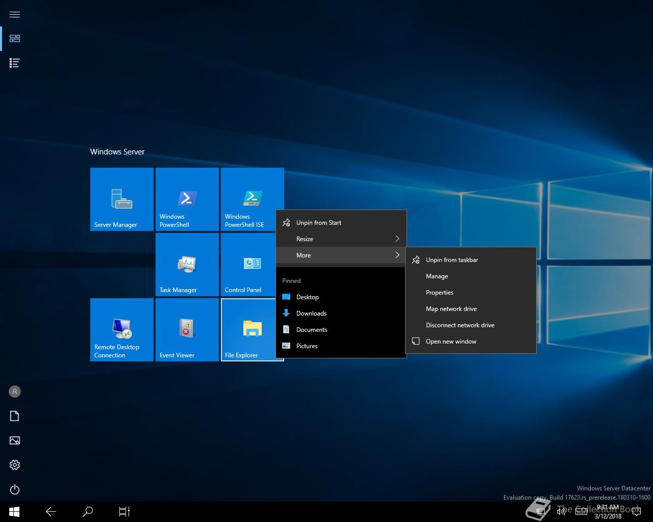Viewport: 653px width, 522px height.
Task: Open the user account icon
Action: point(15,391)
